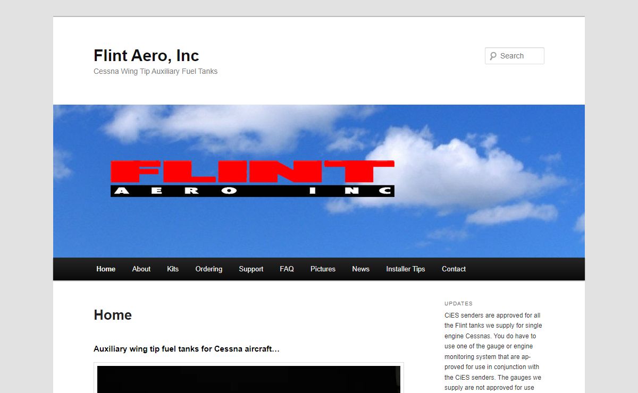Click the magnifier icon in search box
Viewport: 638px width, 393px height.
tap(493, 56)
